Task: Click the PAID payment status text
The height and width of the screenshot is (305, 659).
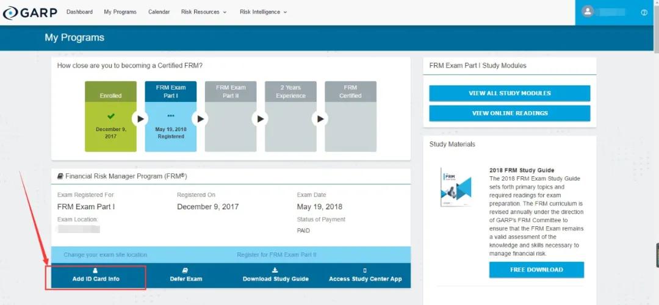Action: [x=303, y=231]
